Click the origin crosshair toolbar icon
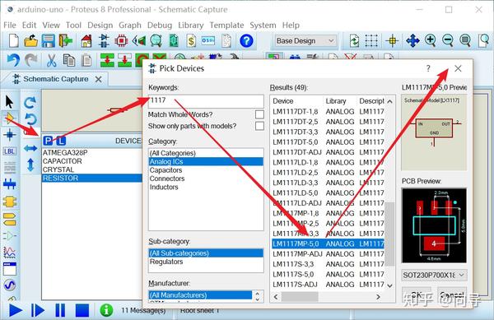 click(392, 40)
